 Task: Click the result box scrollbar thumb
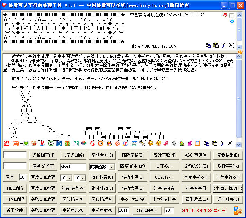click(239, 99)
